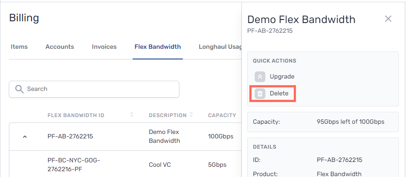Click the Cool VC description cell
Viewport: 406px width, 177px height.
pos(160,165)
